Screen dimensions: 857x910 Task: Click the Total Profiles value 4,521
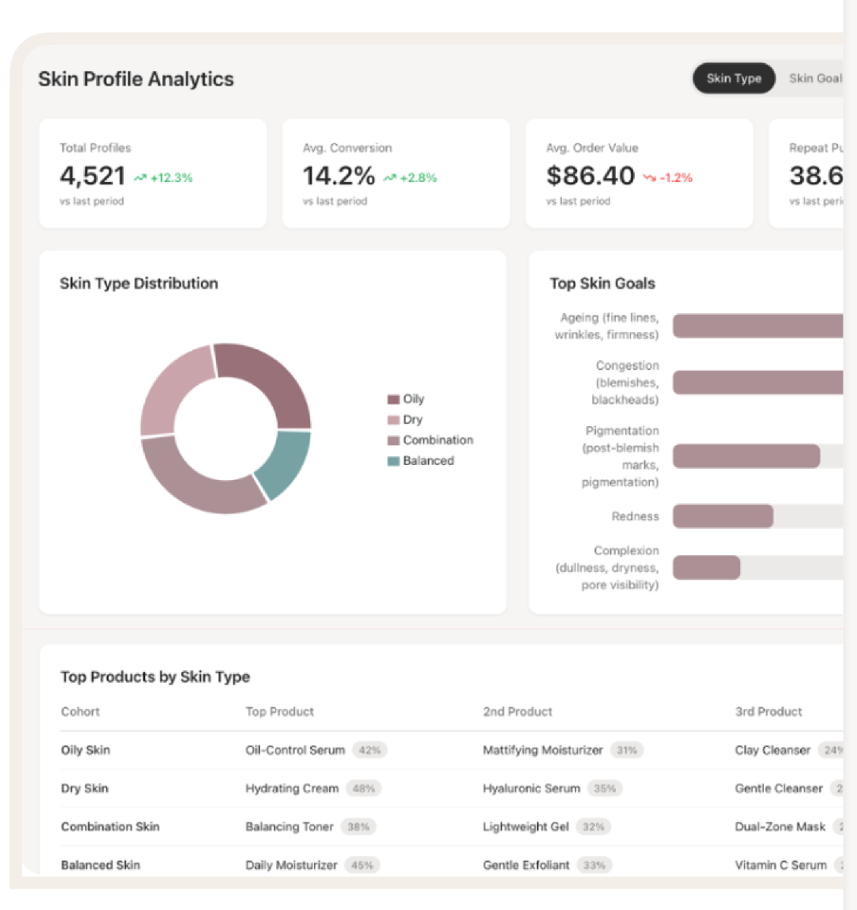tap(93, 176)
